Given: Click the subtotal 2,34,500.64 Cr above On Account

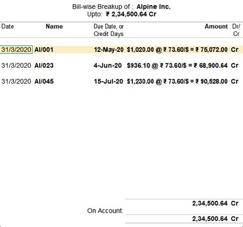Looking at the screenshot, I should [215, 203].
